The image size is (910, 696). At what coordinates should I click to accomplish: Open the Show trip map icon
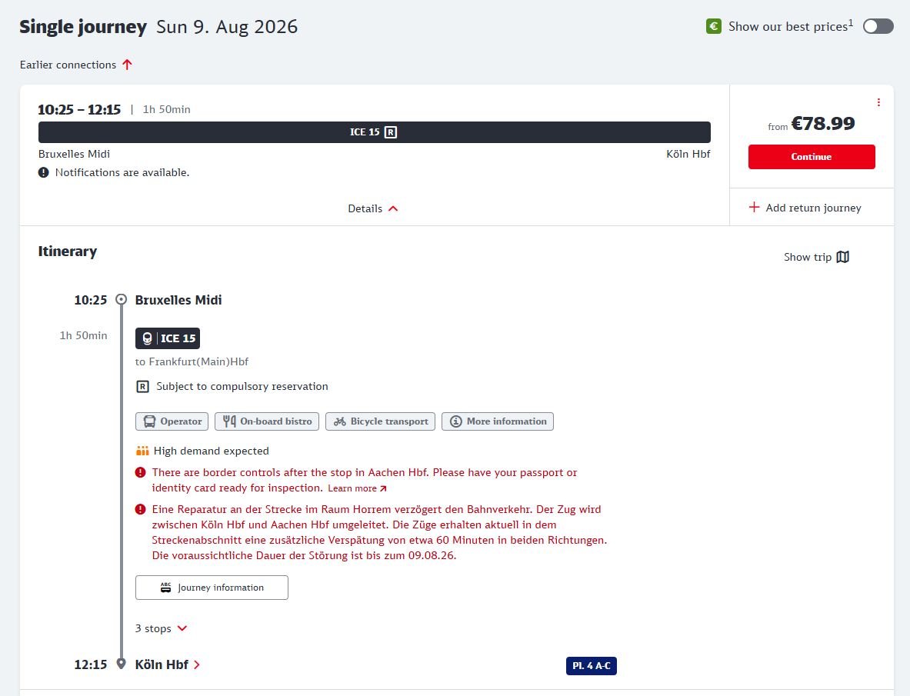[842, 257]
